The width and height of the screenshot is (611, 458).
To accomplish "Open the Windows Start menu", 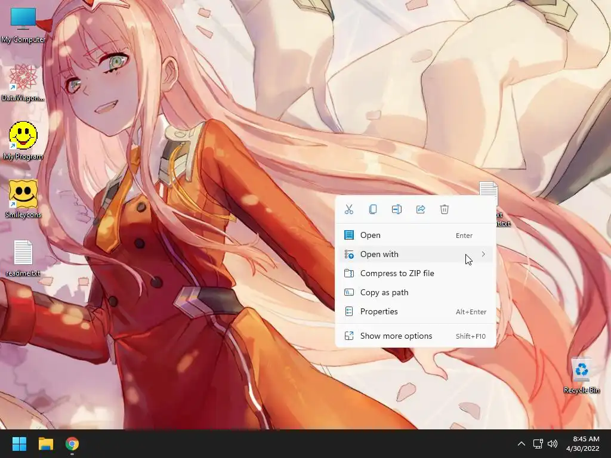I will click(19, 444).
